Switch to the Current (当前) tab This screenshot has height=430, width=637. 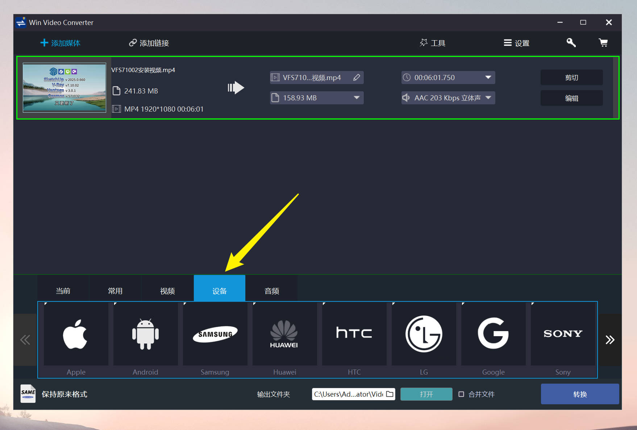[63, 291]
